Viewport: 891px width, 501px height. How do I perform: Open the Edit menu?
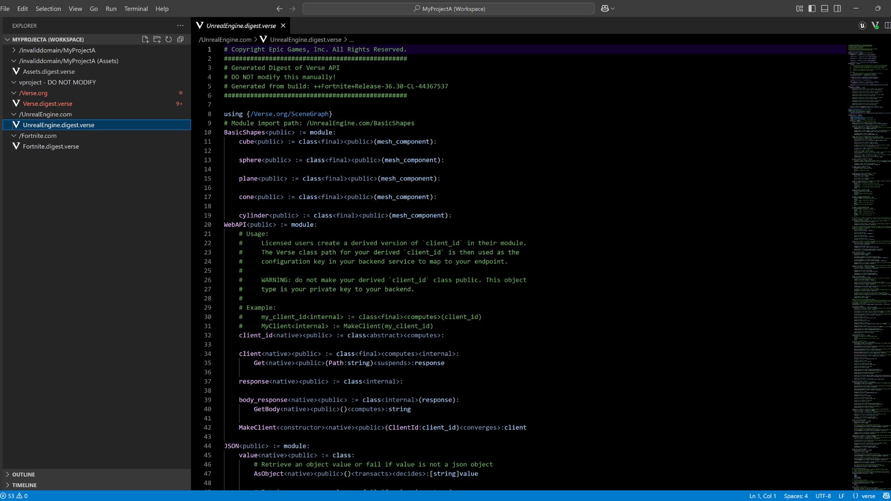(x=23, y=8)
